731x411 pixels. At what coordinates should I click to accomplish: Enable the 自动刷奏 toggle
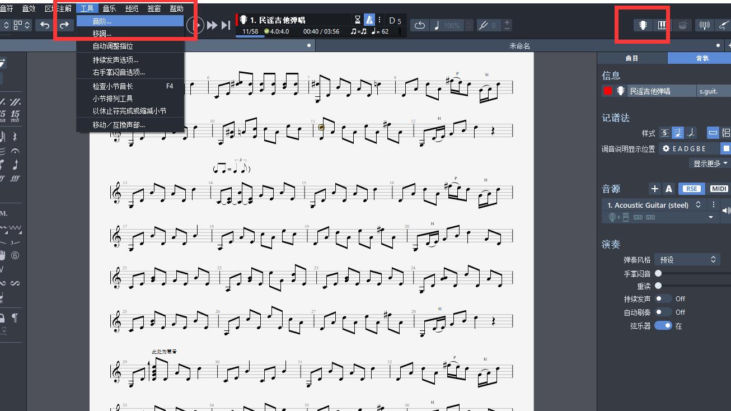(663, 312)
